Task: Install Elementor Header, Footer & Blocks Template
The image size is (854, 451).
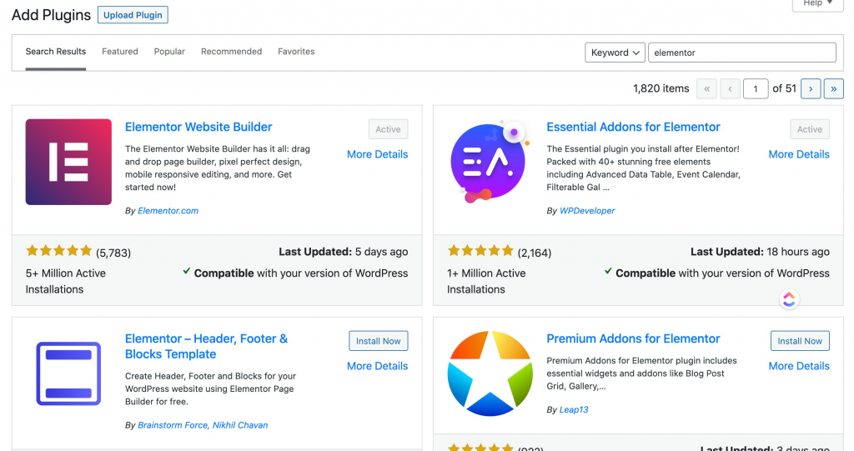Action: point(379,341)
